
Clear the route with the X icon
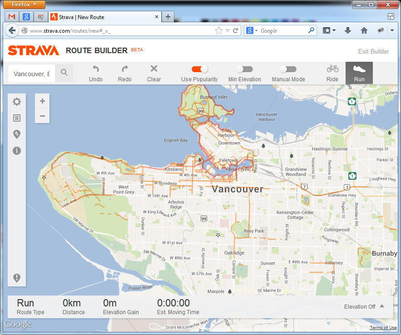click(154, 69)
